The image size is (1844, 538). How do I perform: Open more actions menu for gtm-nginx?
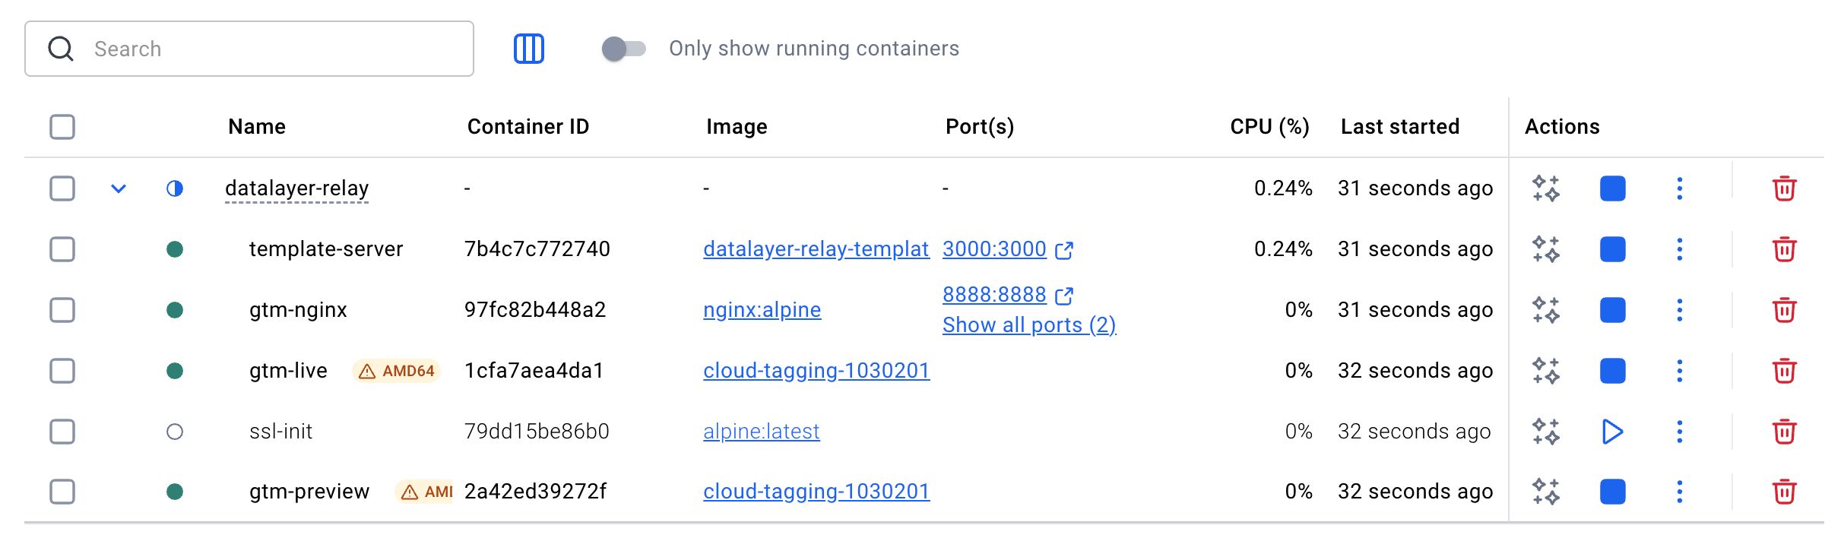pos(1679,310)
